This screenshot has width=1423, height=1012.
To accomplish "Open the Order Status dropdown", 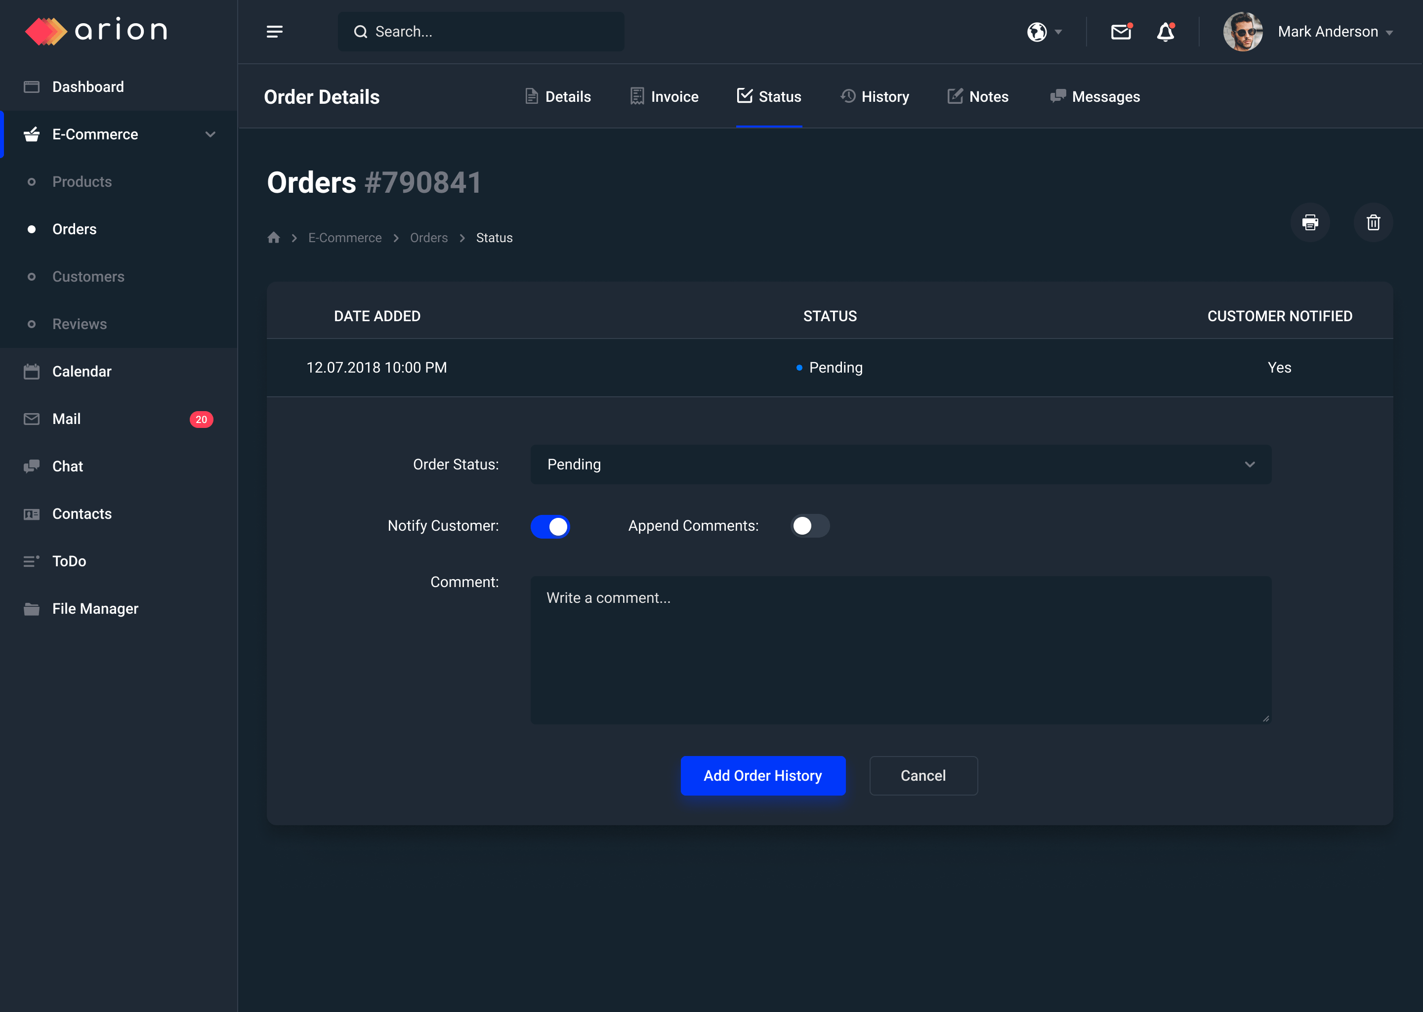I will (900, 464).
